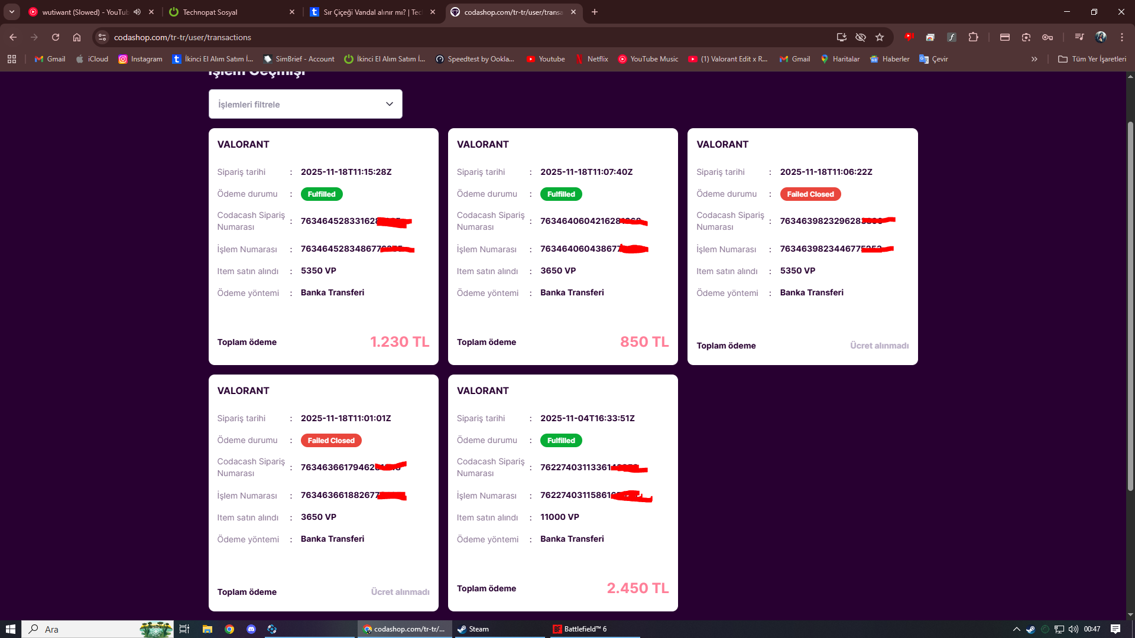This screenshot has width=1135, height=638.
Task: Switch to the Battlefield 6 taskbar window
Action: (594, 629)
